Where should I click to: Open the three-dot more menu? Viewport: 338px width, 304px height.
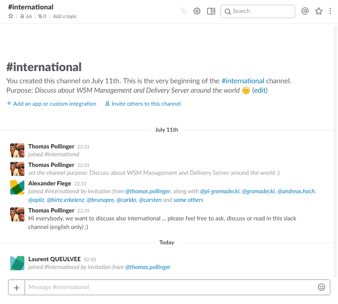330,11
